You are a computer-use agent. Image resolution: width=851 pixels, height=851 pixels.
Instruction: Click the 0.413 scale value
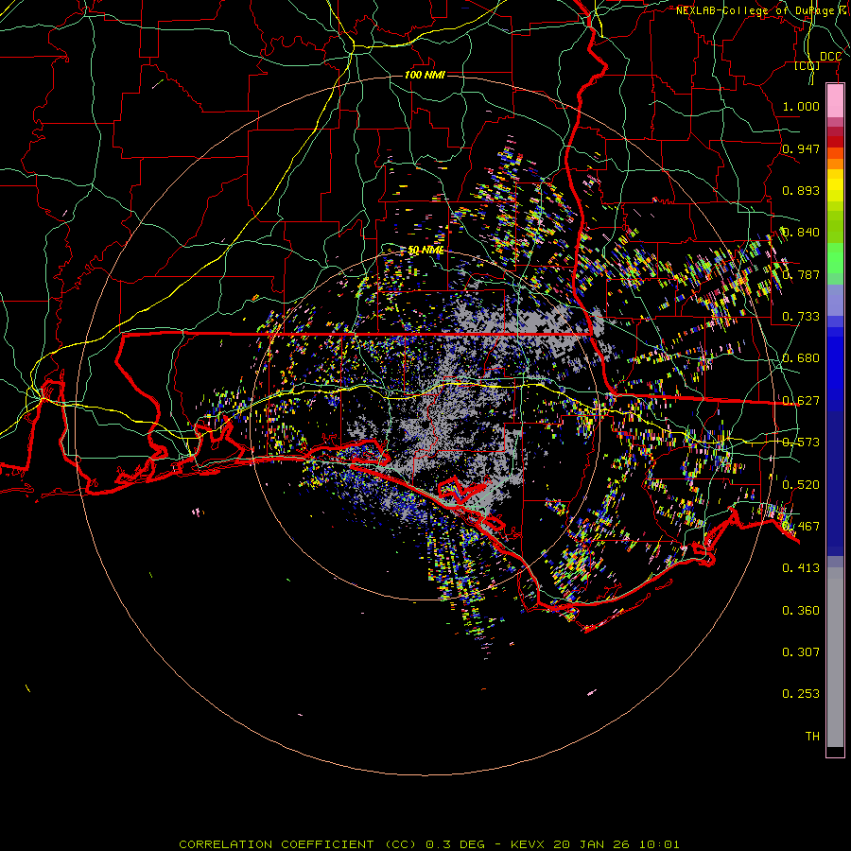(801, 568)
